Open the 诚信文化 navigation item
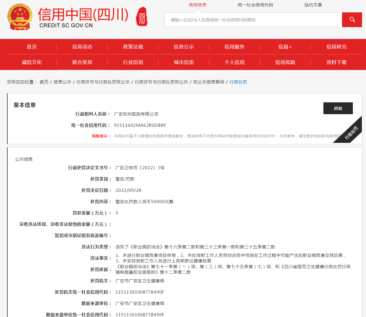 point(32,62)
